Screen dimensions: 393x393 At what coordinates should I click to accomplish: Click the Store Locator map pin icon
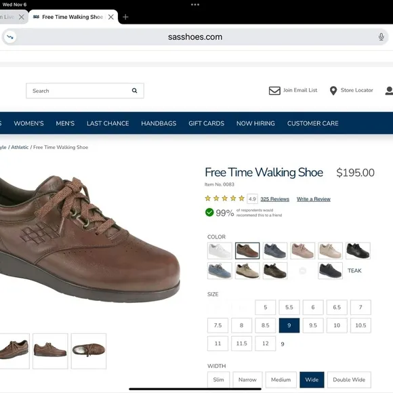click(x=333, y=91)
